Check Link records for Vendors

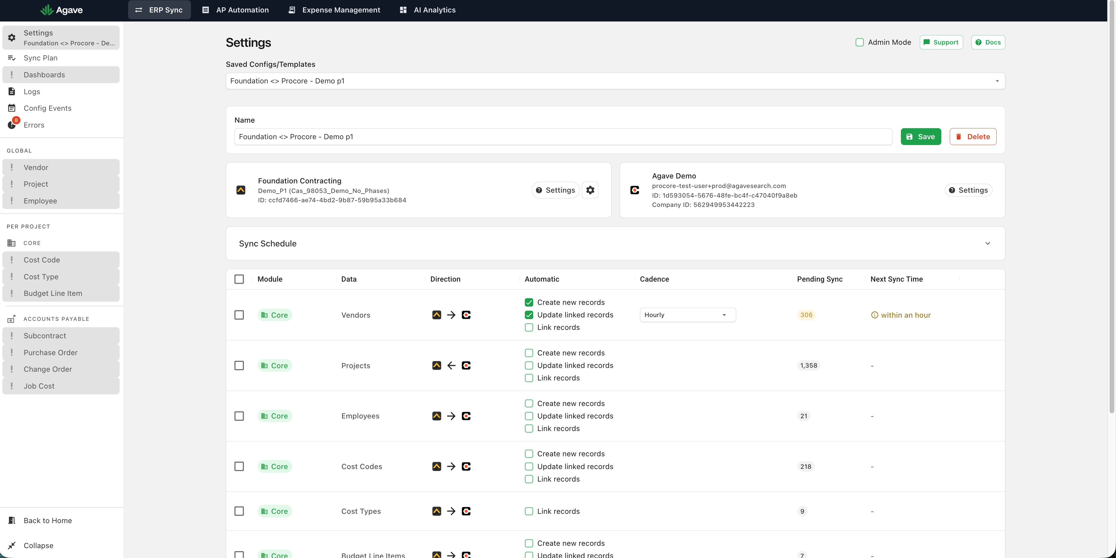529,328
